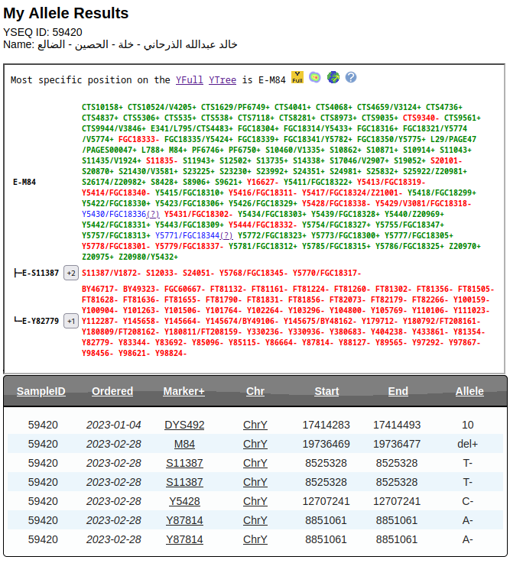
Task: Sort table by End column
Action: pos(398,391)
